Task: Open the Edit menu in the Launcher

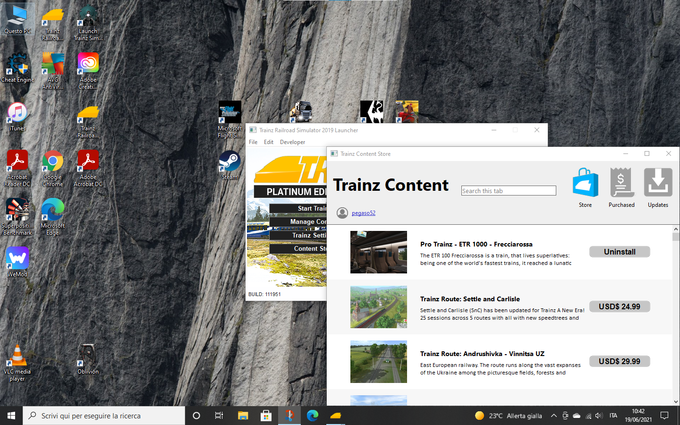Action: click(269, 142)
